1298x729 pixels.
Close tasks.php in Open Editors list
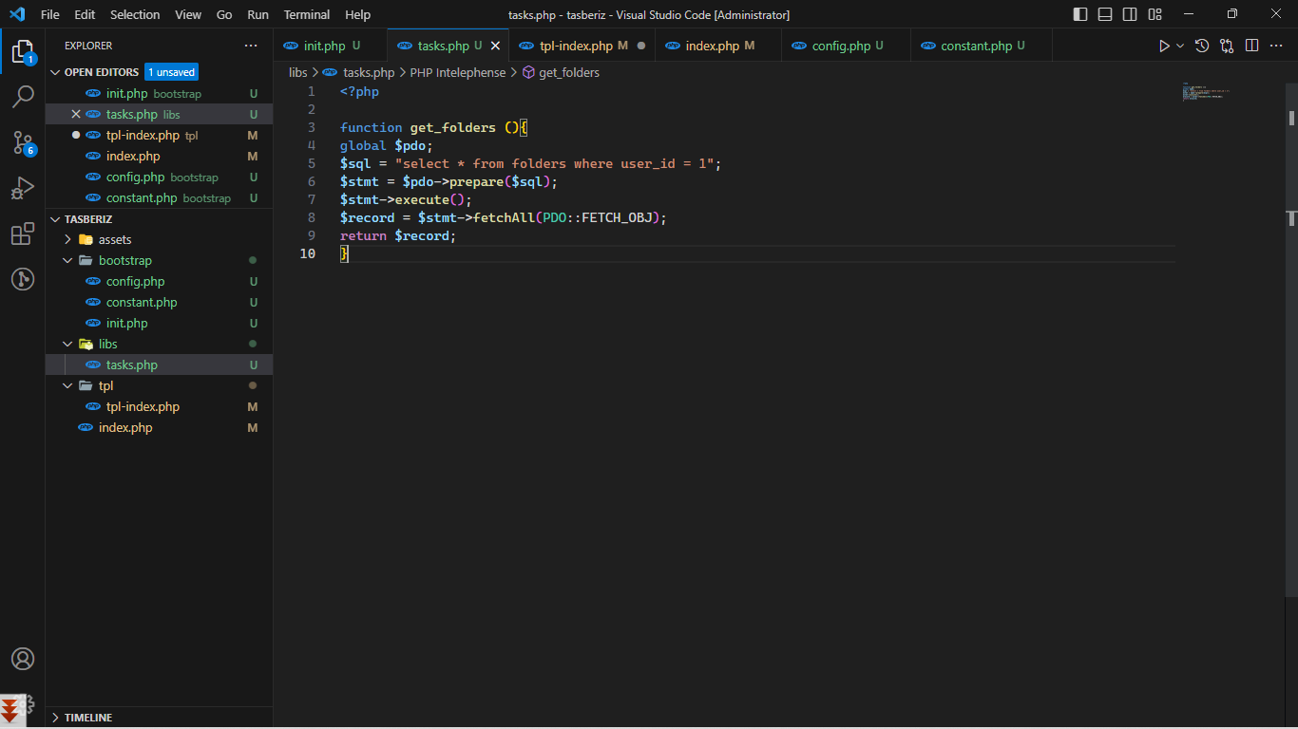[76, 114]
